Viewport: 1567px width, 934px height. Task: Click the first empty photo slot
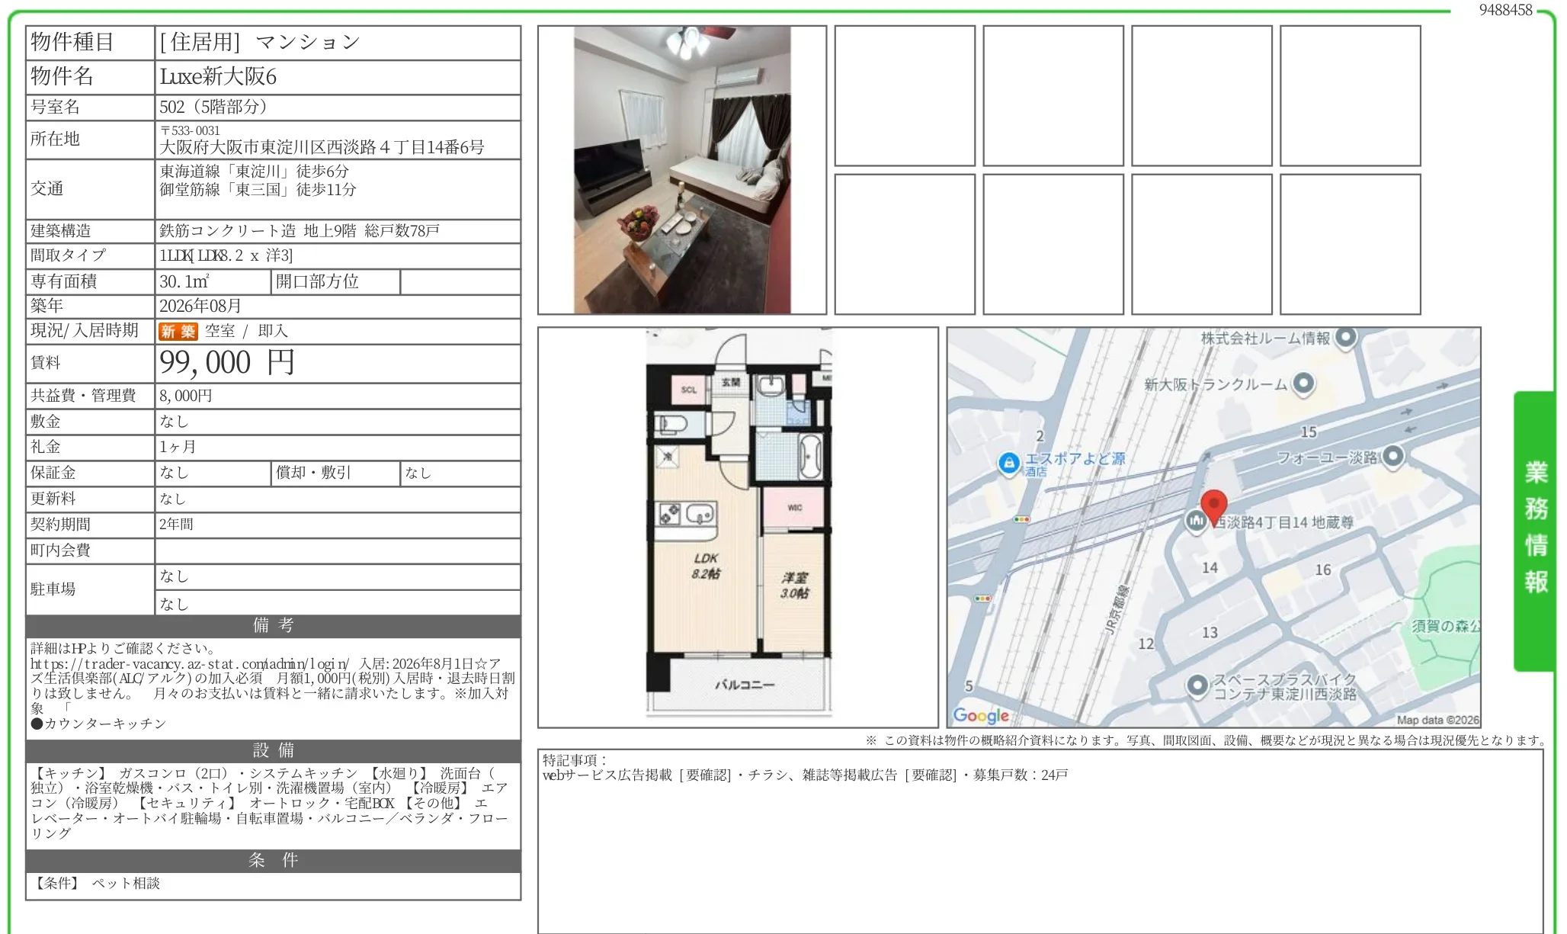905,96
